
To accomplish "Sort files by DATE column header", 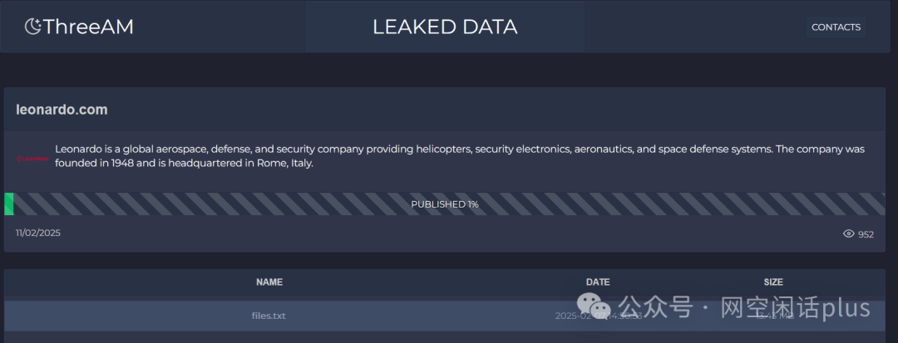I will (x=598, y=282).
